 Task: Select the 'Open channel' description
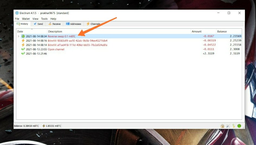[56, 49]
